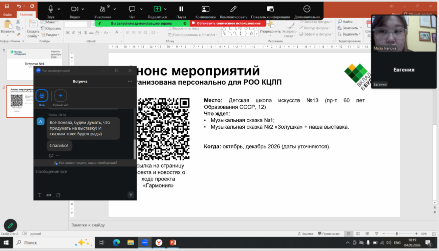Click Создать слайд new slide button
This screenshot has width=439, height=251.
coord(33,29)
